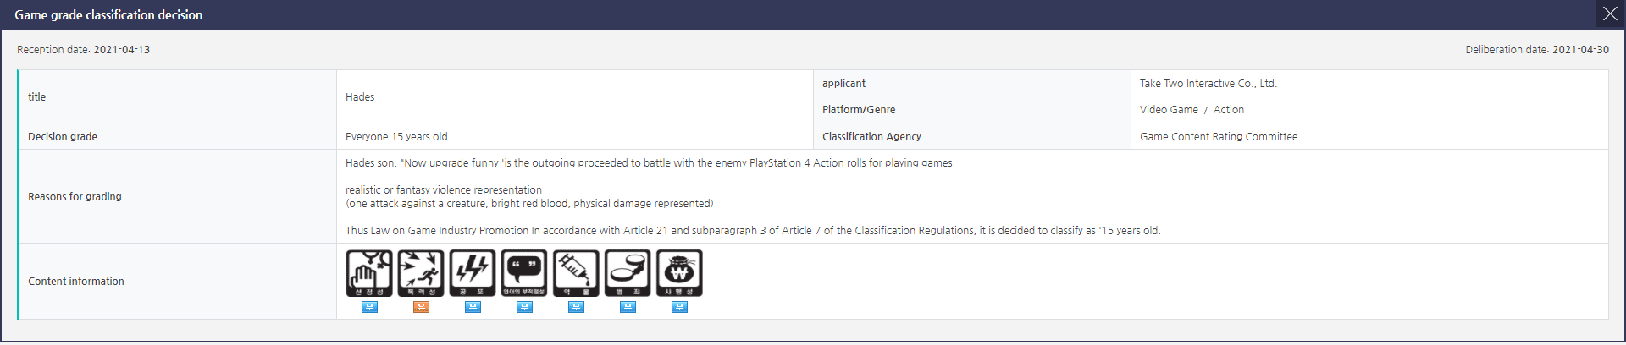Select the Take Two Interactive applicant text
Image resolution: width=1626 pixels, height=345 pixels.
1208,83
